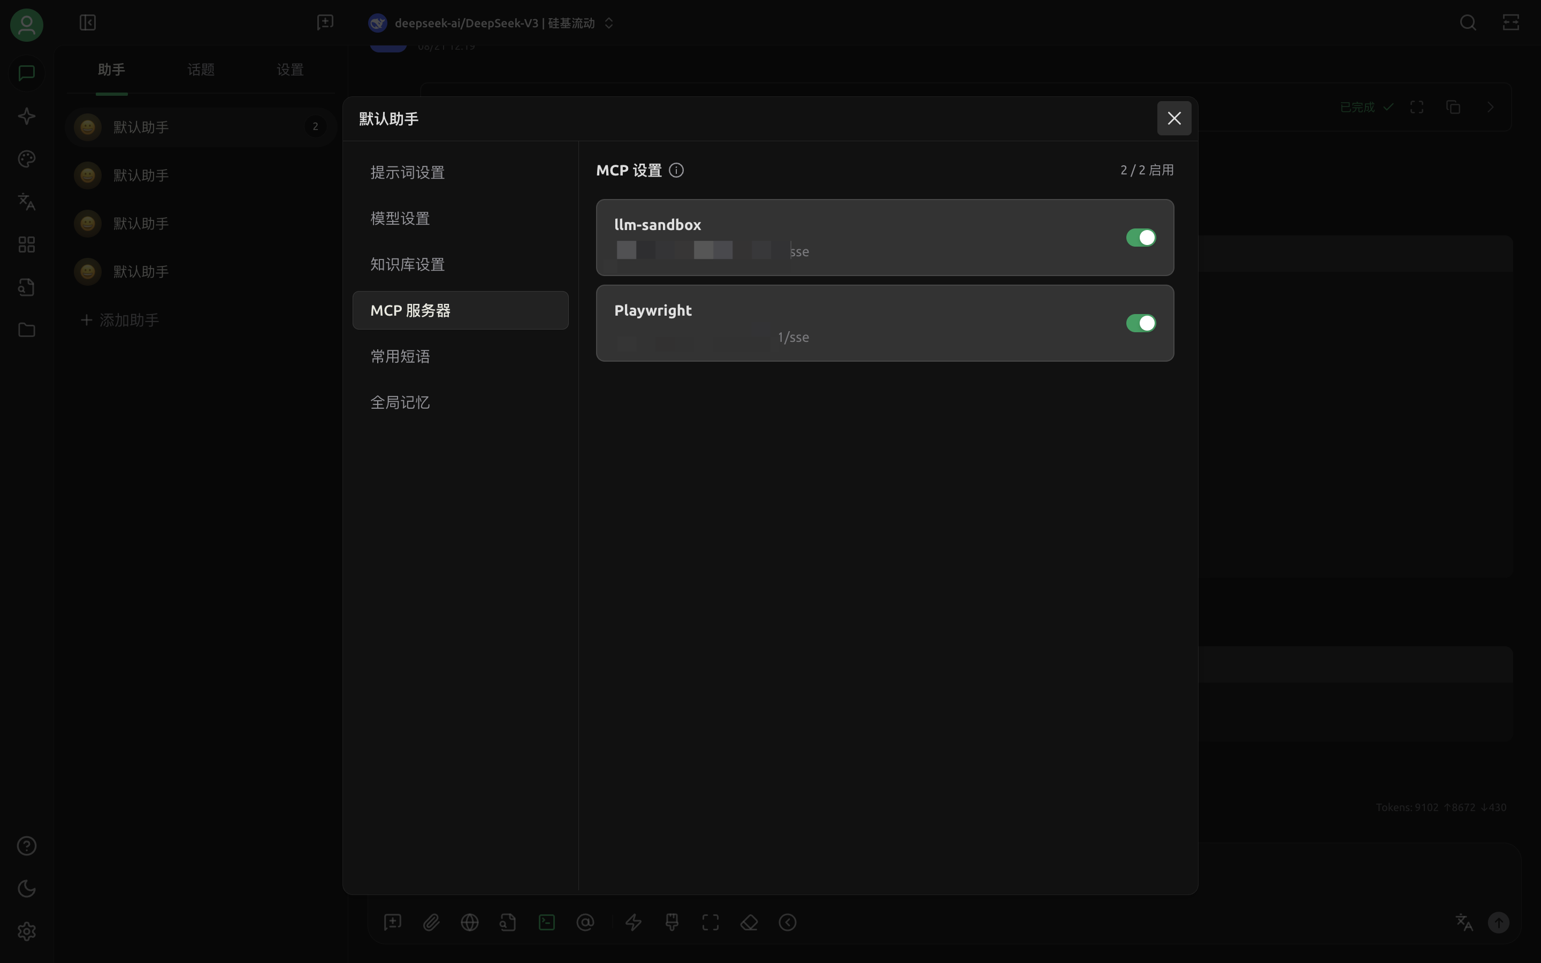Open the files folder sidebar icon
1541x963 pixels.
point(26,330)
